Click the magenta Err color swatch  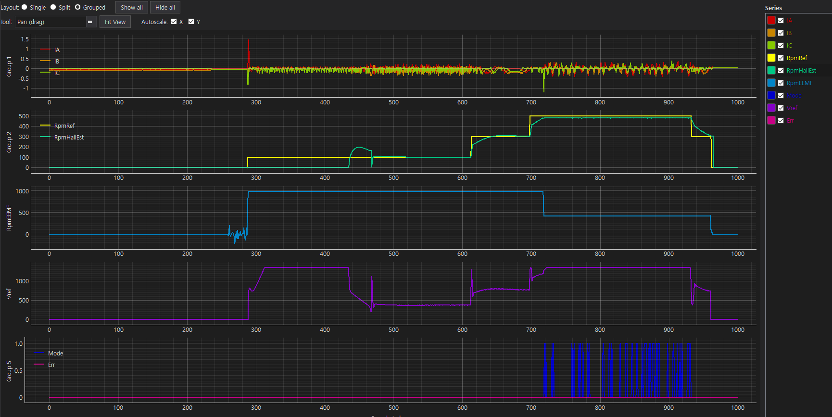coord(771,120)
